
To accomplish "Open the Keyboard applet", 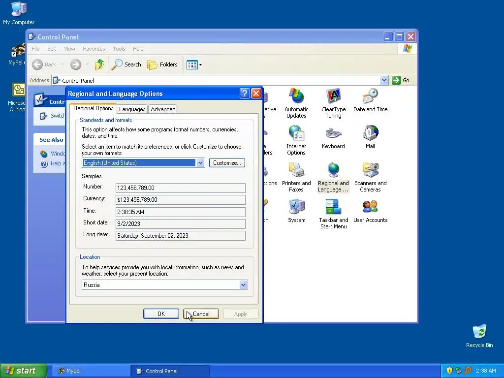I will (x=333, y=137).
